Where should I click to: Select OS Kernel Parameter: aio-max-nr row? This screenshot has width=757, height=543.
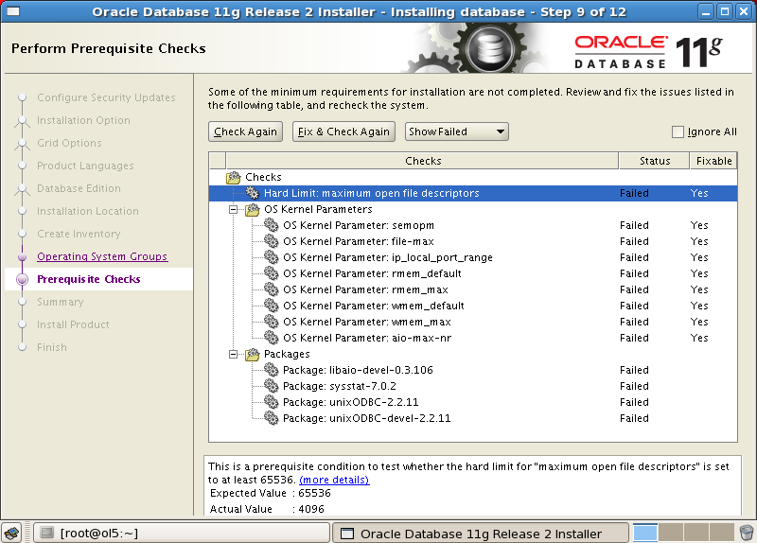click(473, 338)
